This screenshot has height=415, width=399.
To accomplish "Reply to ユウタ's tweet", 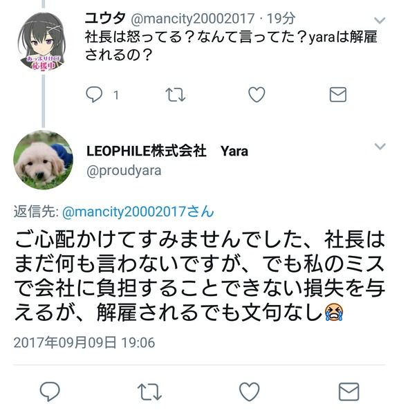I will 94,95.
